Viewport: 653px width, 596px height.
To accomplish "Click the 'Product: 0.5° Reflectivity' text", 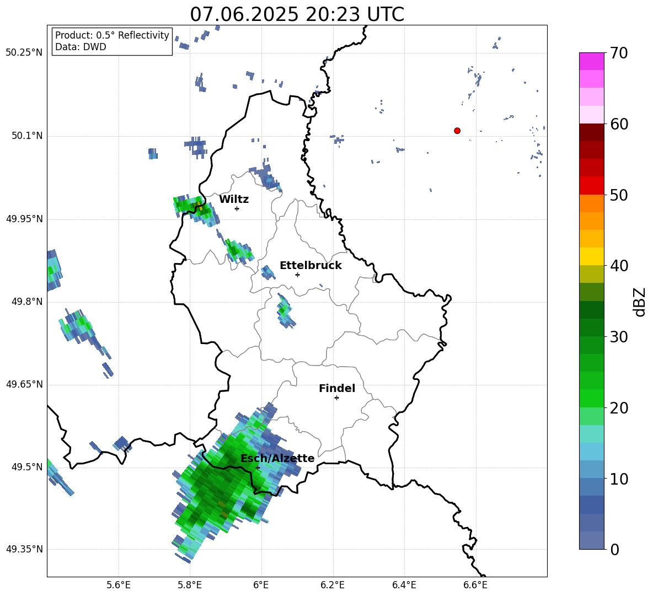I will [112, 35].
